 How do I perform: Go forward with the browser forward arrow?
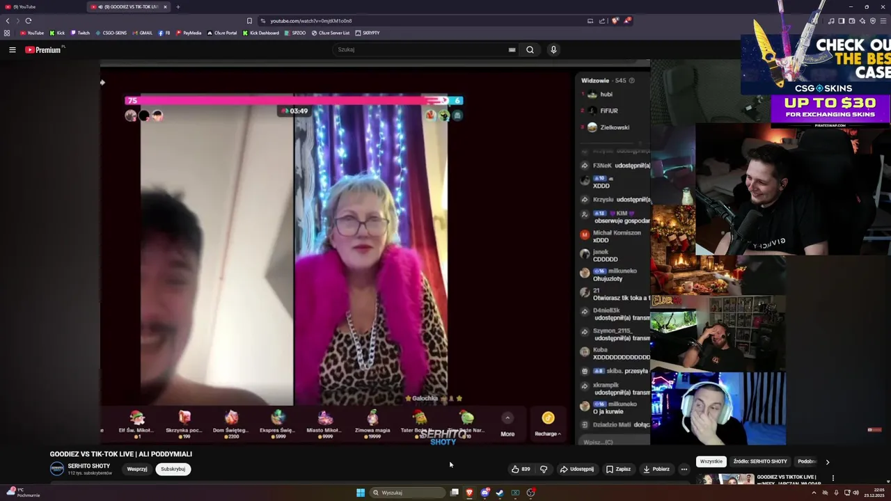(x=18, y=21)
